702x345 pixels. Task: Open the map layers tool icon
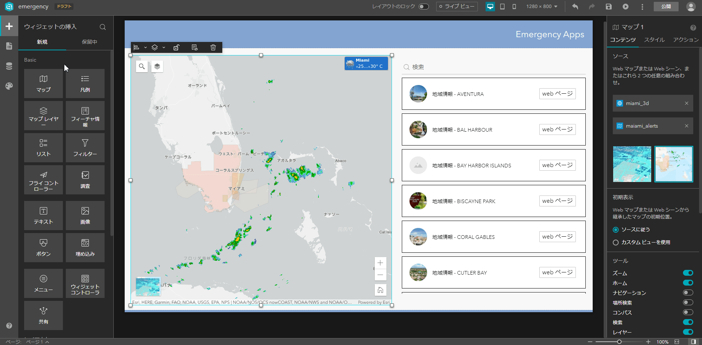click(x=157, y=66)
